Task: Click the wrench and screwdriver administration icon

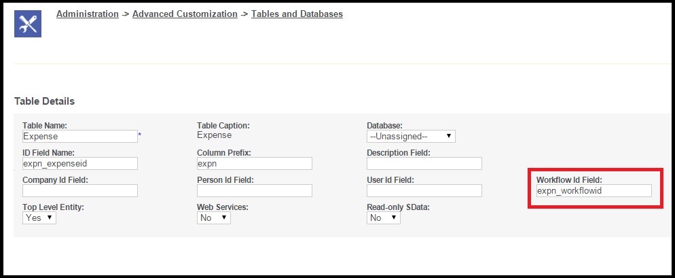Action: (29, 24)
